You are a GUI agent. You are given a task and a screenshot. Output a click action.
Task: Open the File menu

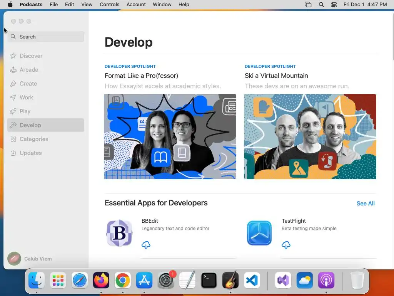point(53,5)
